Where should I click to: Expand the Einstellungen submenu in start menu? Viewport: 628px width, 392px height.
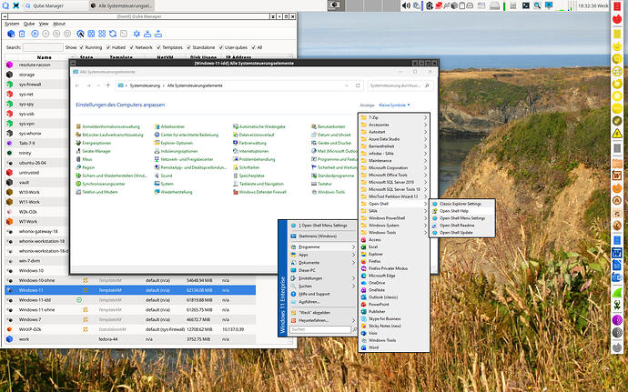click(x=323, y=278)
